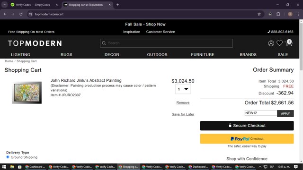Switch to Shopping cart at TopModern tab
Image resolution: width=303 pixels, height=170 pixels.
[x=86, y=5]
